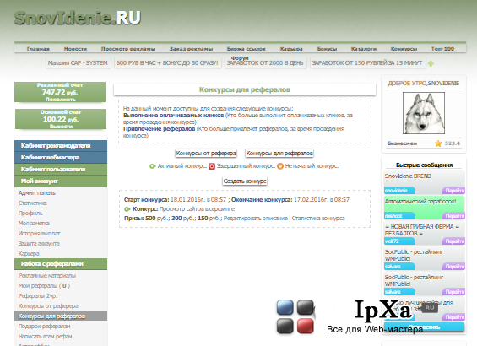Open Статистика конкурса link
This screenshot has width=477, height=346.
(x=318, y=219)
